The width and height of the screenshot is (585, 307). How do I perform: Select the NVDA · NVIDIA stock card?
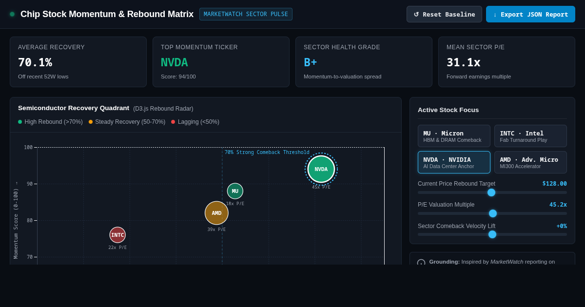pos(454,162)
